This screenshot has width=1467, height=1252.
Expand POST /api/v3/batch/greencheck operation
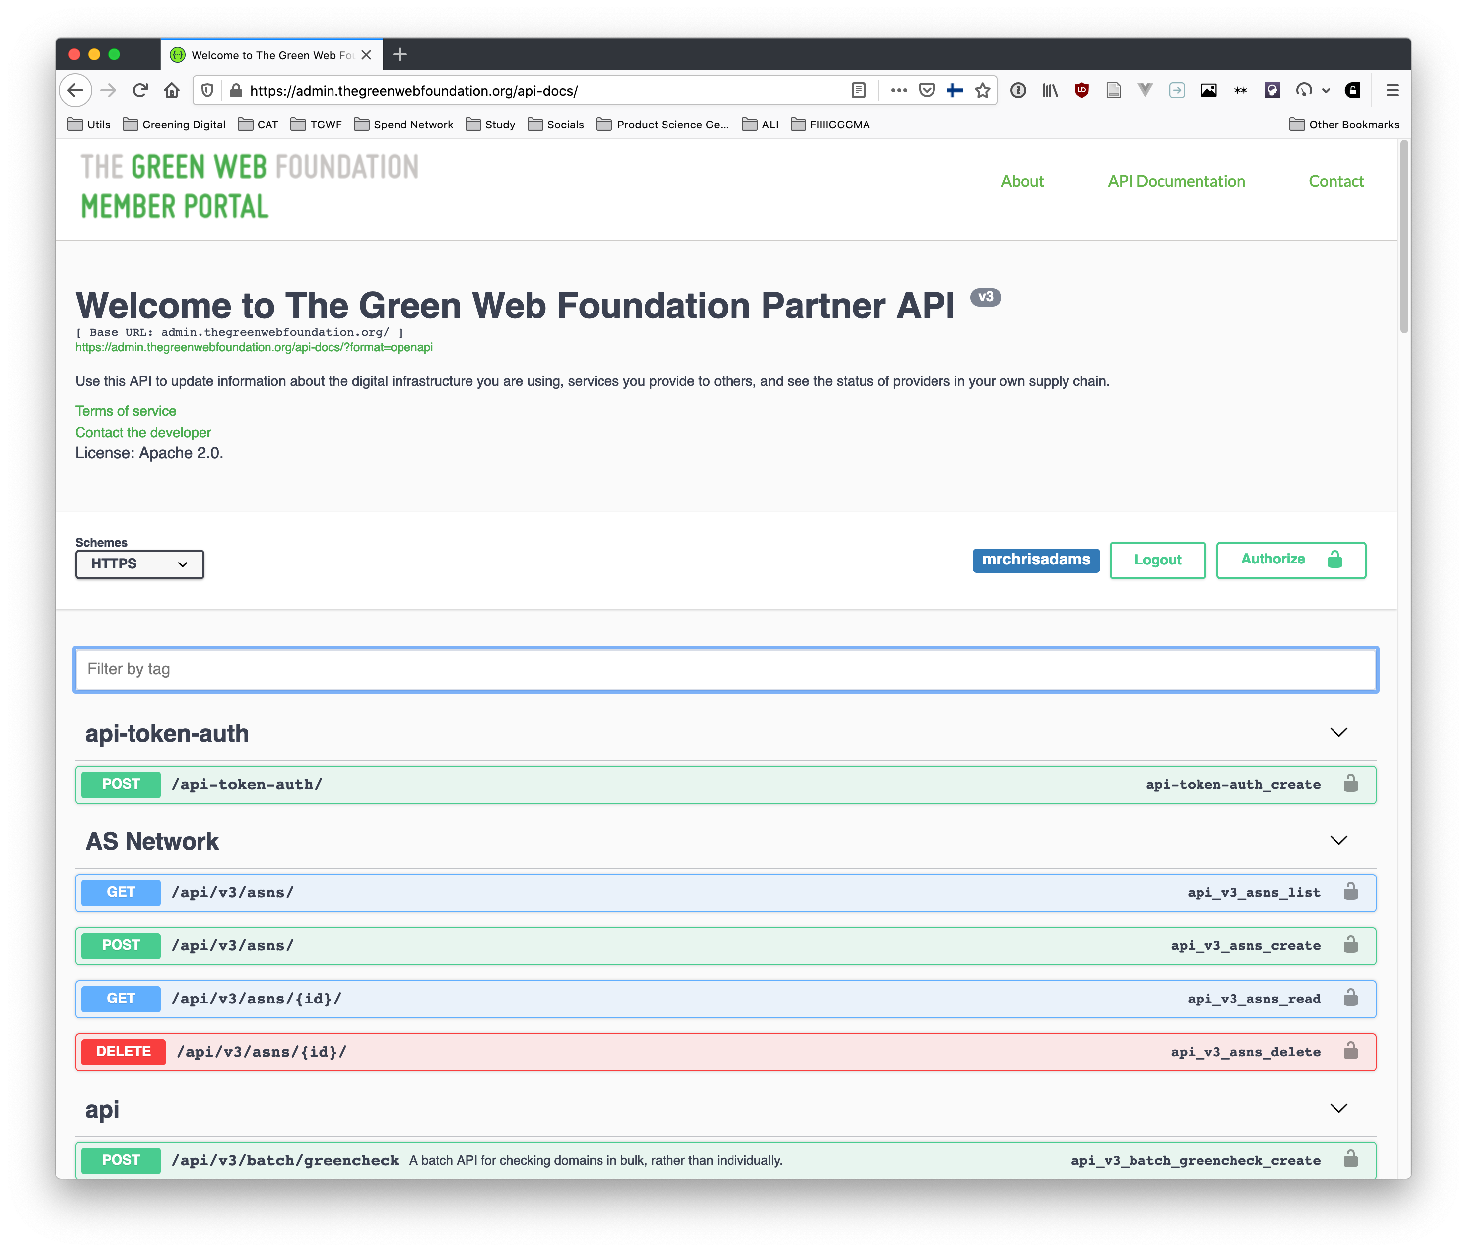(726, 1160)
